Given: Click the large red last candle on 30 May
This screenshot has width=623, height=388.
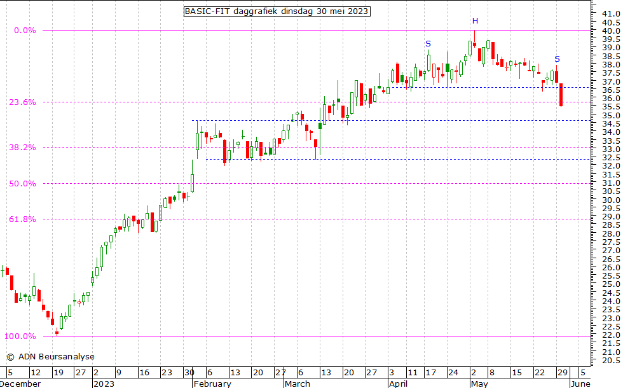Looking at the screenshot, I should tap(561, 95).
